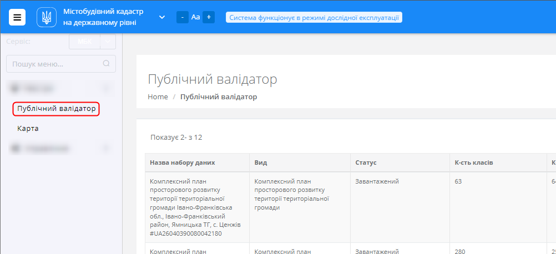The image size is (556, 254).
Task: Select the dataset name cell containing #UA26040390080042180
Action: pos(197,207)
